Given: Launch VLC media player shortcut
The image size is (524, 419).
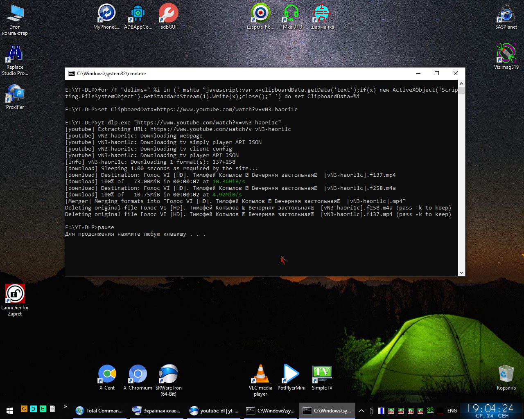Looking at the screenshot, I should tap(260, 374).
